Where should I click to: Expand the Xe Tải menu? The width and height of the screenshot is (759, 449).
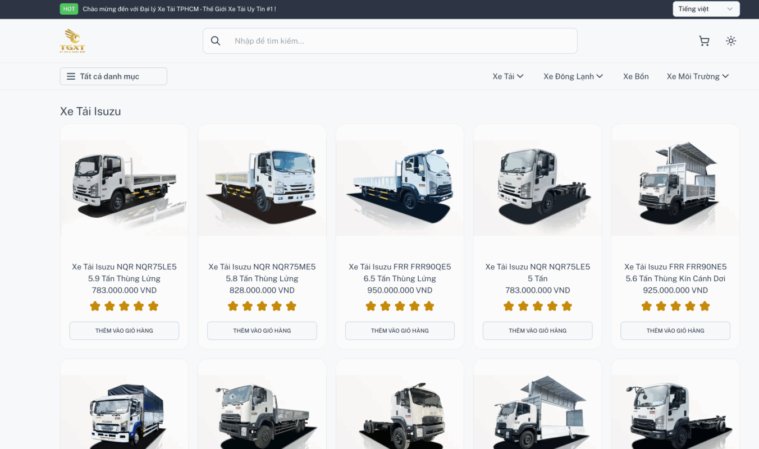click(x=508, y=76)
